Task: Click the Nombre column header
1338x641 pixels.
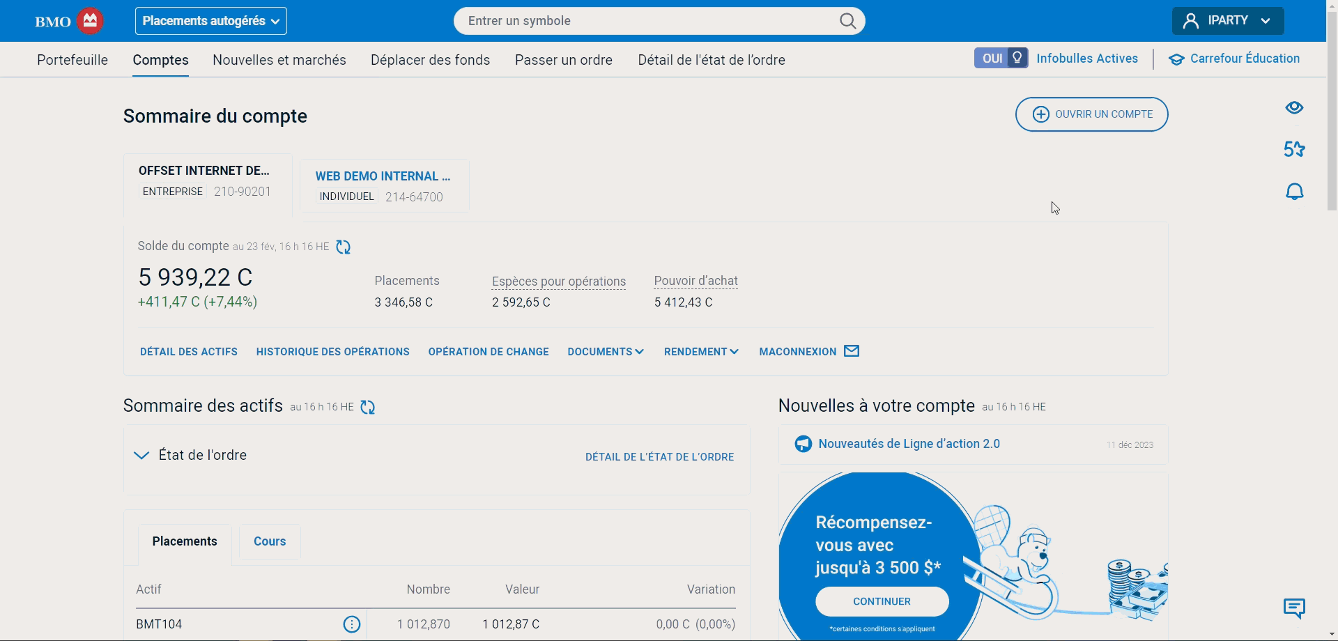Action: (428, 589)
